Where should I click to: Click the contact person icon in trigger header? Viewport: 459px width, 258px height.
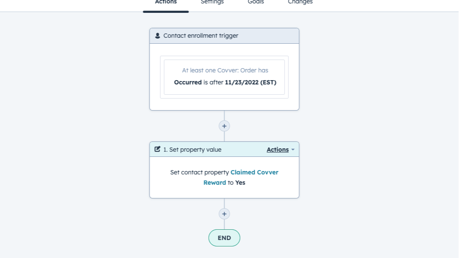[158, 36]
